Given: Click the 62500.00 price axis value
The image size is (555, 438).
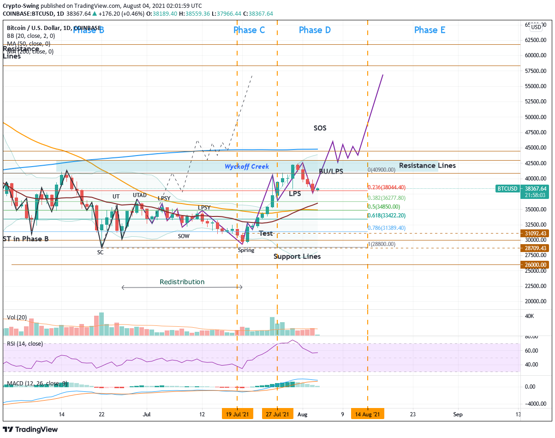Looking at the screenshot, I should tap(536, 40).
